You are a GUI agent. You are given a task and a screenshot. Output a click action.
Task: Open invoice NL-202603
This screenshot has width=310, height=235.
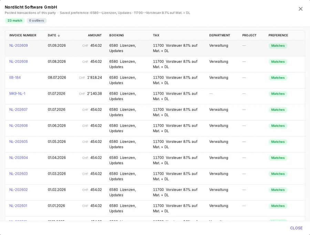click(x=19, y=173)
